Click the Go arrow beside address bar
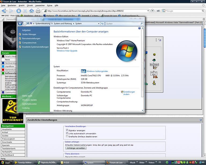Image resolution: width=206 pixels, height=165 pixels. (152, 11)
